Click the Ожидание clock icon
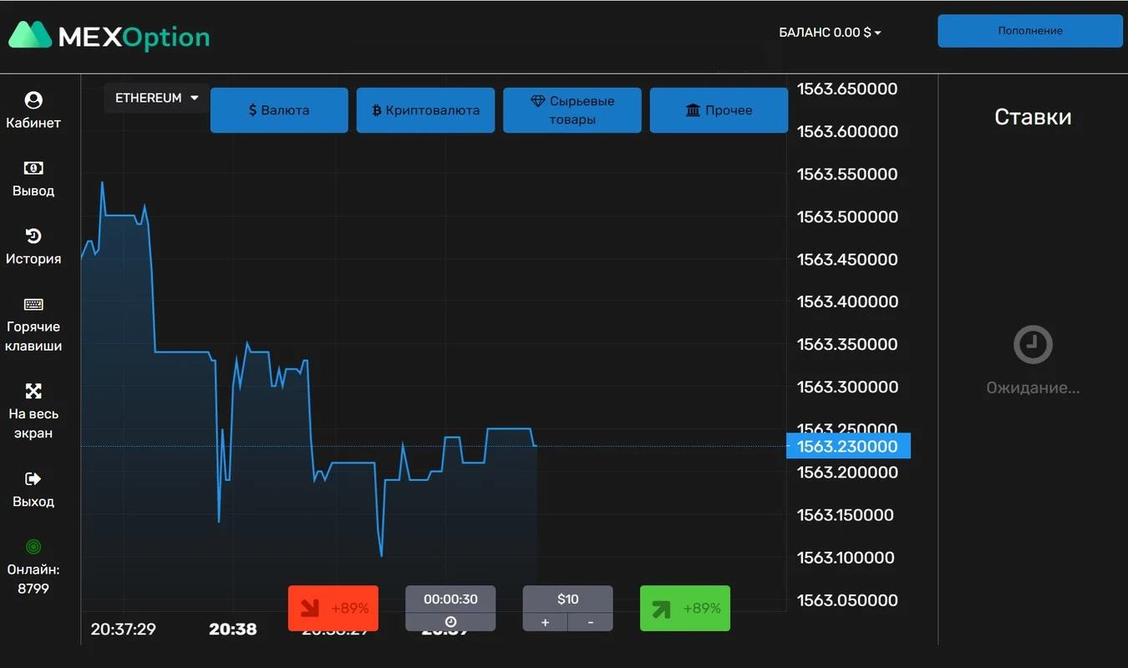 click(x=1033, y=345)
